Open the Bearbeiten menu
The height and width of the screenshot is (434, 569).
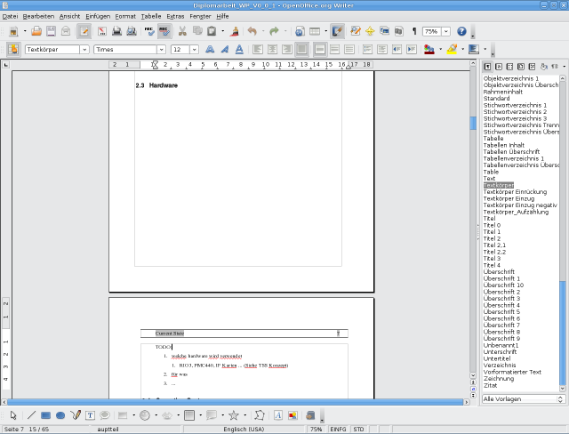click(x=38, y=16)
